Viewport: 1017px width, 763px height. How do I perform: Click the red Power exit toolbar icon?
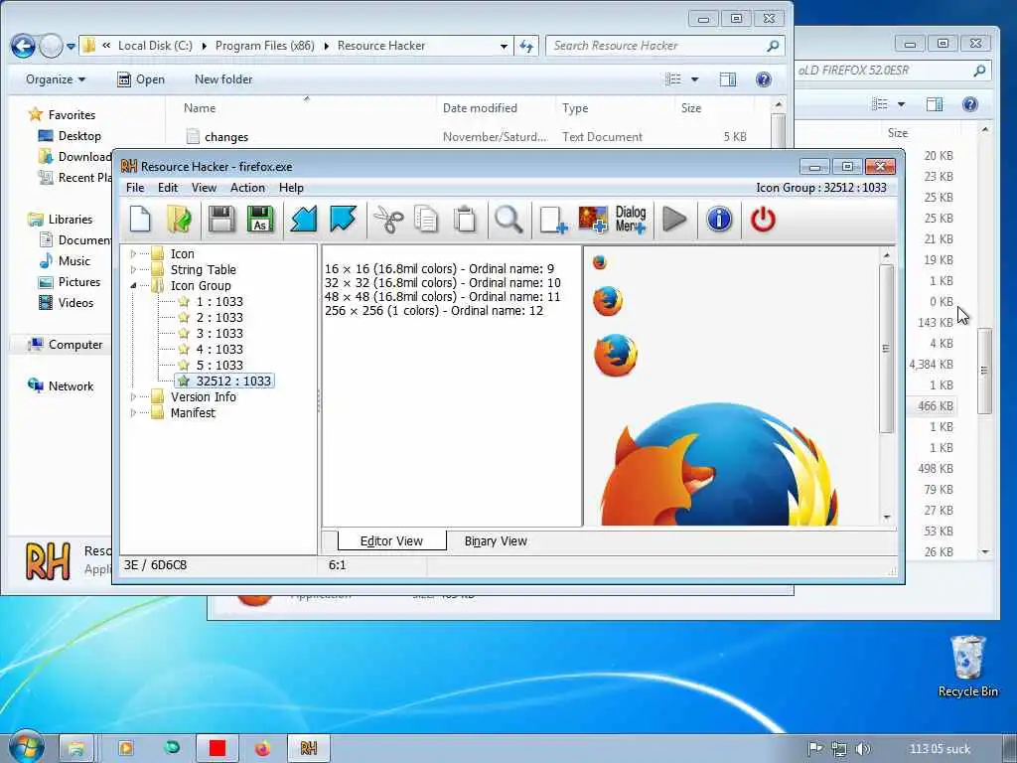763,220
